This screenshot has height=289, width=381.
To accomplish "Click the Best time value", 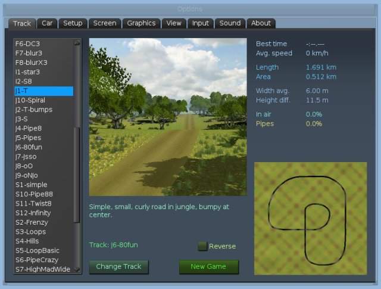I will [315, 44].
